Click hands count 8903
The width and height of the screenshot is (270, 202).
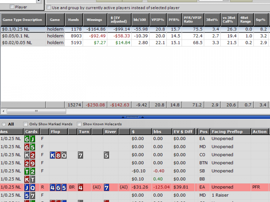click(76, 36)
